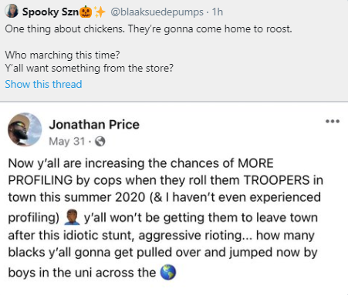The width and height of the screenshot is (348, 295).
Task: Click the facepalm emoji in the post
Action: coord(72,217)
